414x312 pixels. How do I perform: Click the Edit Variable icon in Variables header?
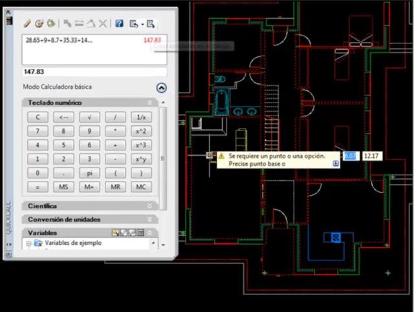point(124,233)
